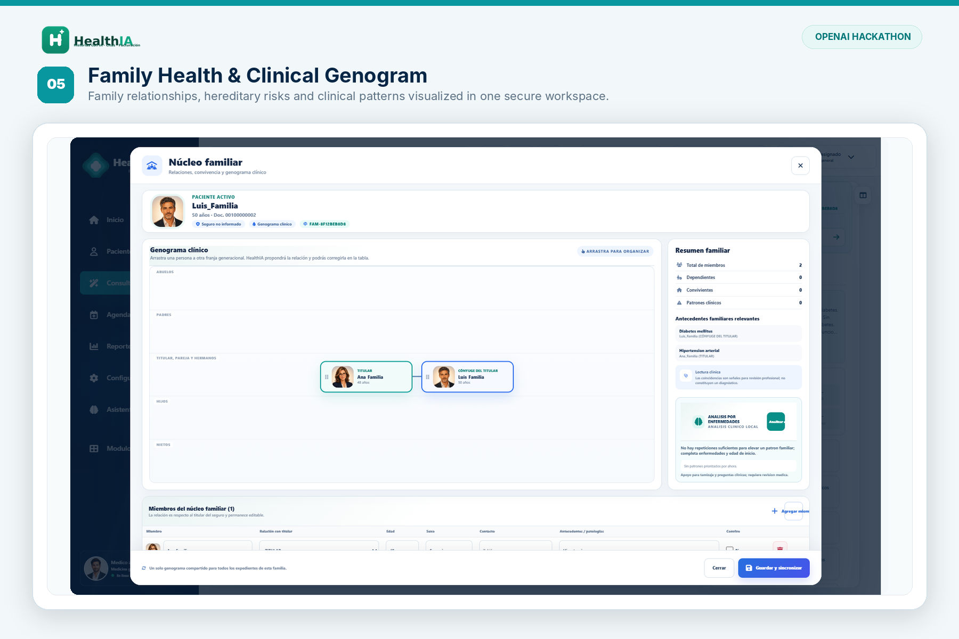The height and width of the screenshot is (639, 959).
Task: Expand the Relación con titular dropdown
Action: 319,546
